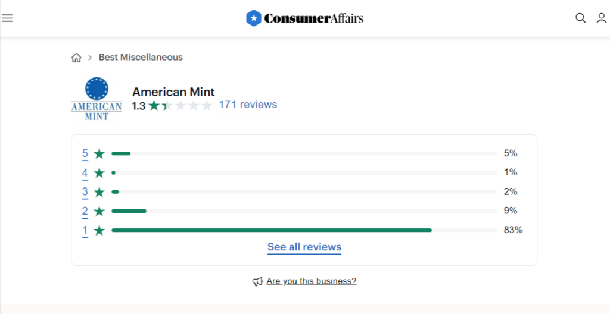Viewport: 610px width, 314px height.
Task: Filter by 4 star reviews
Action: (x=85, y=172)
